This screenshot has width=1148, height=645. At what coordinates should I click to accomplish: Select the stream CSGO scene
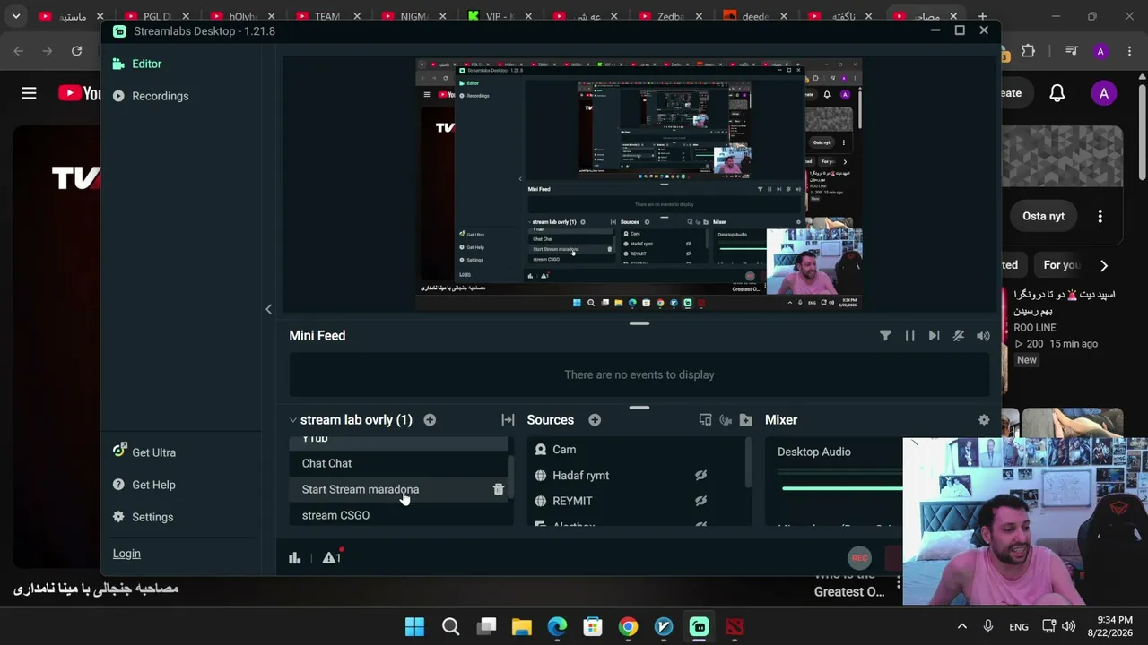(398, 515)
